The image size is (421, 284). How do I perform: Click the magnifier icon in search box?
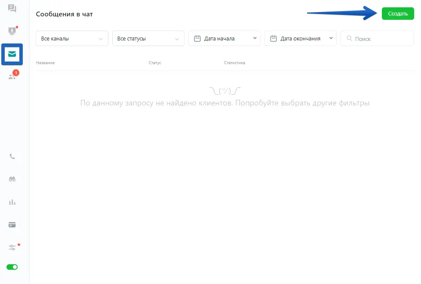tap(349, 39)
